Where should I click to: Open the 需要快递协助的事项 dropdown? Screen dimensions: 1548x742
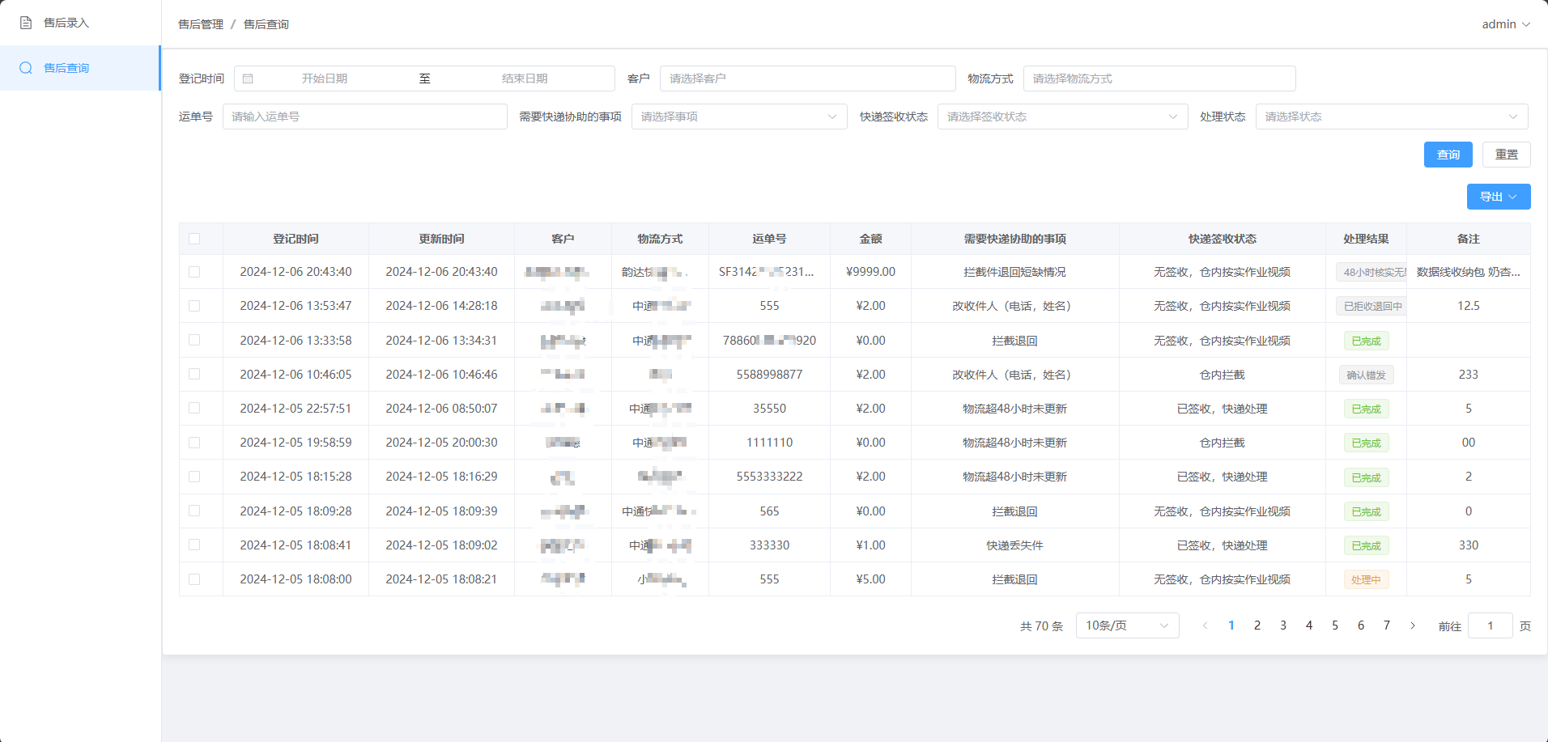[739, 117]
